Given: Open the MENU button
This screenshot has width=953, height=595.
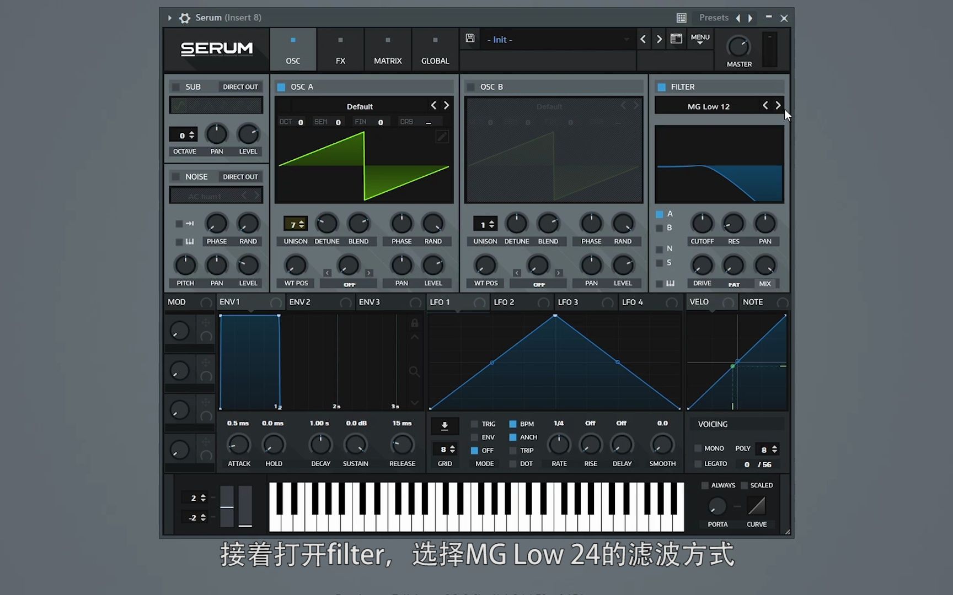Looking at the screenshot, I should coord(700,39).
